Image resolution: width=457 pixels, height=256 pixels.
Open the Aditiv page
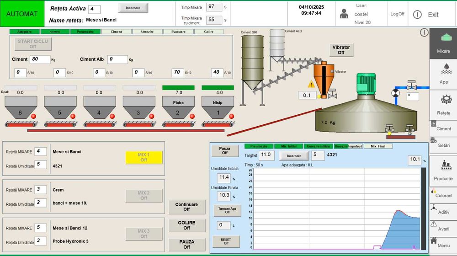pos(443,211)
